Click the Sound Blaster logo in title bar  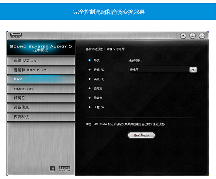coord(16,35)
